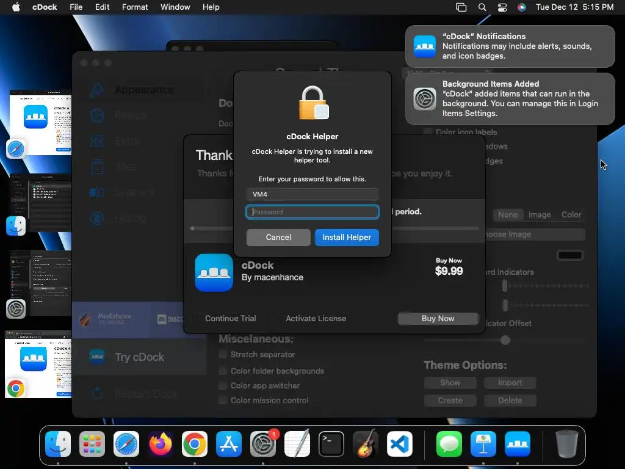Click the Siri icon in menu bar
Image resolution: width=625 pixels, height=469 pixels.
coord(521,7)
